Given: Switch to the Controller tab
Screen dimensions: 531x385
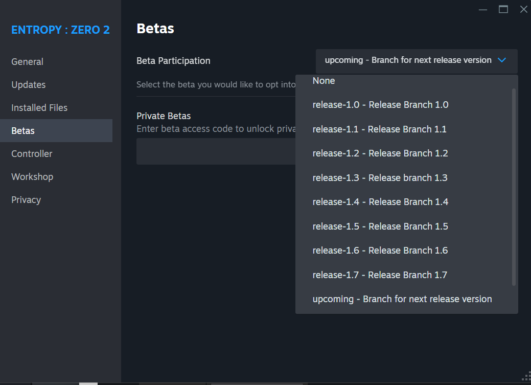Looking at the screenshot, I should (x=32, y=154).
